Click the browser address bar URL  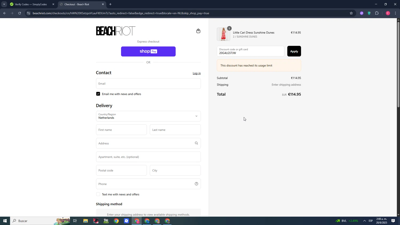coord(121,13)
